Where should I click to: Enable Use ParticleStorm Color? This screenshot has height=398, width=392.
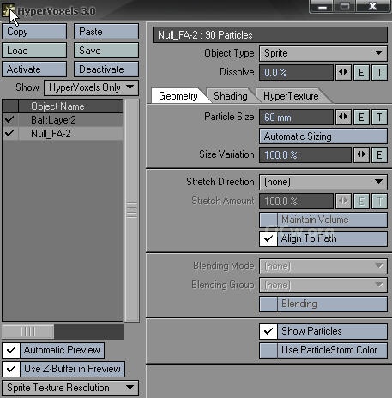click(x=268, y=350)
